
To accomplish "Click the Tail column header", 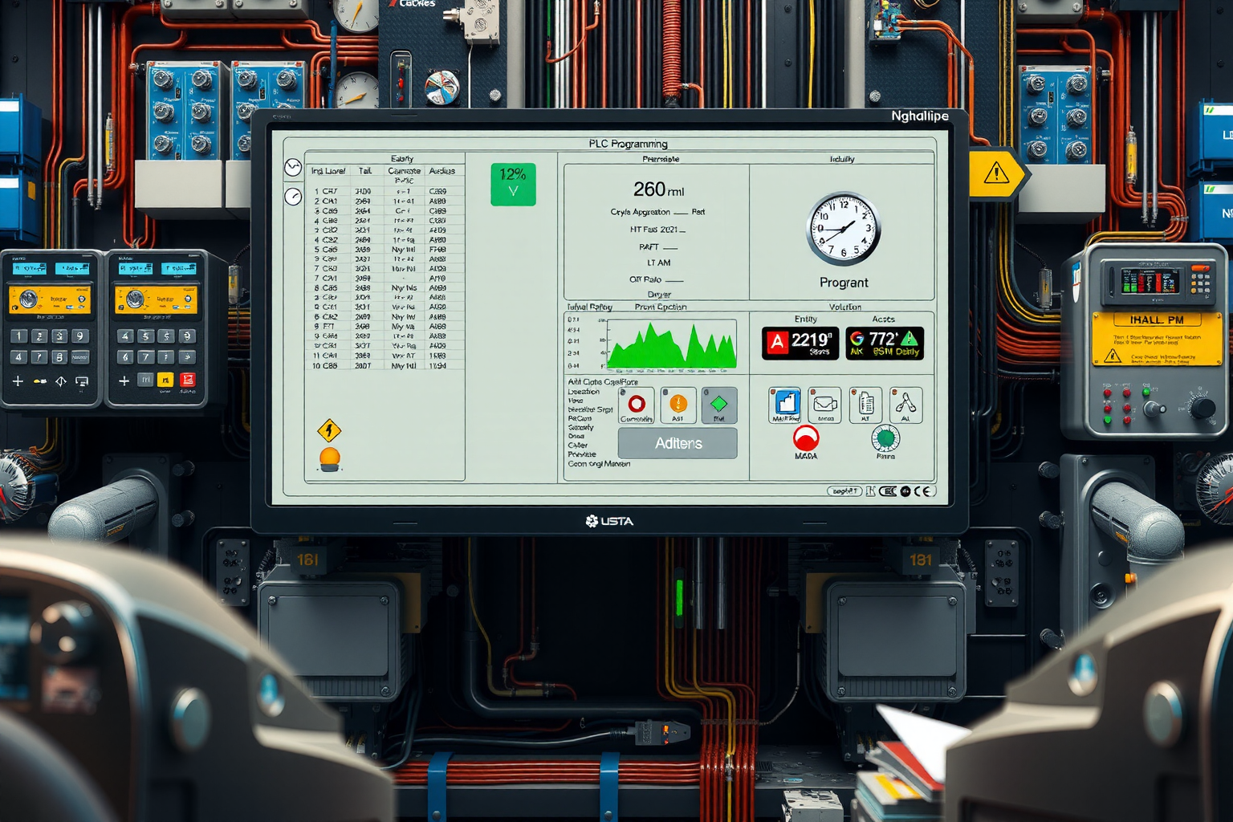I will coord(365,171).
